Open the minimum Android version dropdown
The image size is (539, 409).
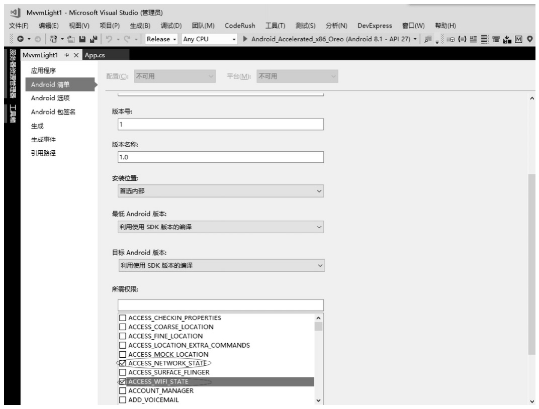[221, 227]
